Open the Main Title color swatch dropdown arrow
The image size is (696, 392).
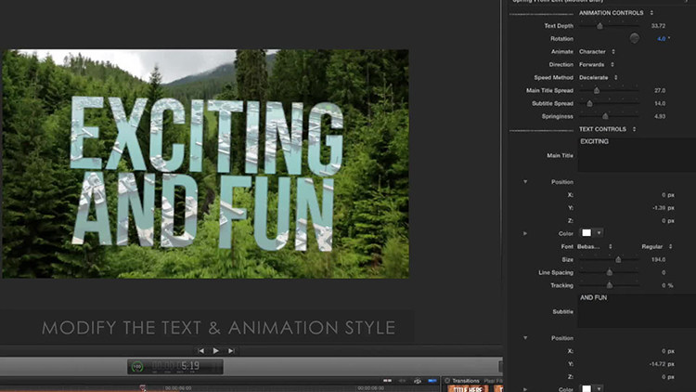(x=599, y=233)
